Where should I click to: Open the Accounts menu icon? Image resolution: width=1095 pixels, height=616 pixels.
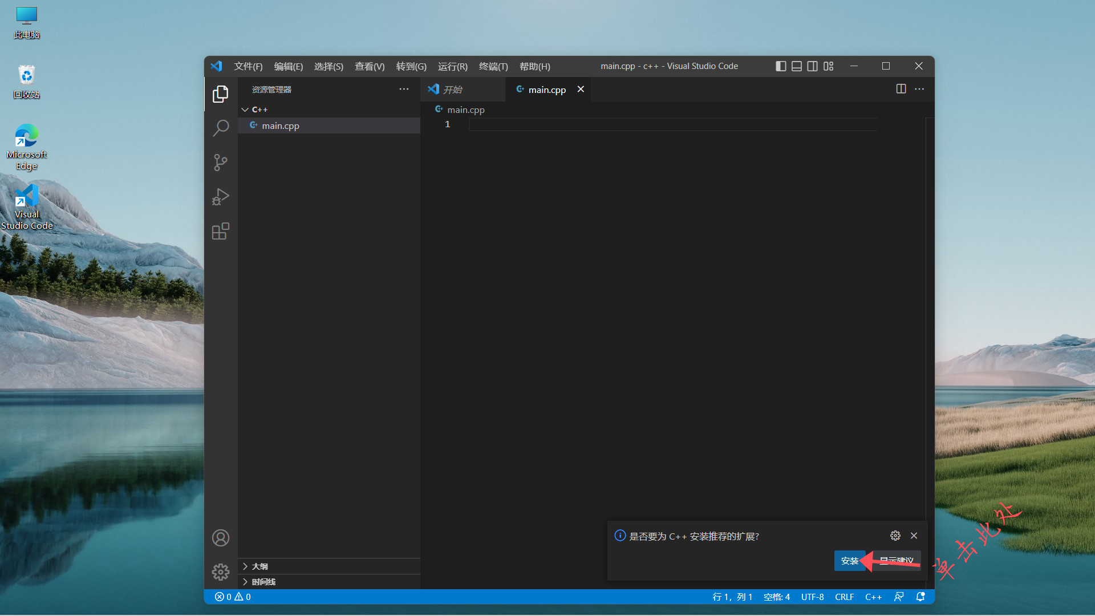coord(221,538)
